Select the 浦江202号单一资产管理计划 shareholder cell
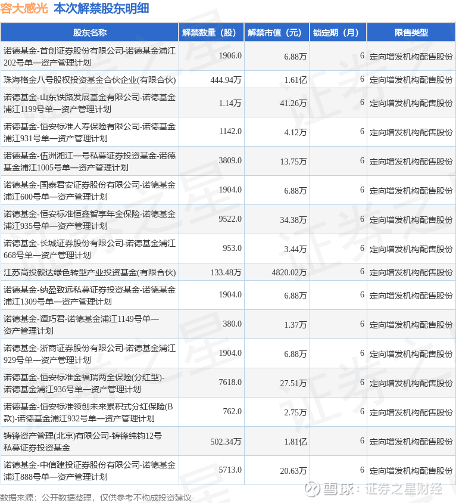This screenshot has height=503, width=456. coord(90,56)
